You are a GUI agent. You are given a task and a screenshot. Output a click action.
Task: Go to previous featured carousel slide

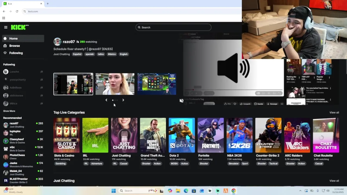click(106, 100)
